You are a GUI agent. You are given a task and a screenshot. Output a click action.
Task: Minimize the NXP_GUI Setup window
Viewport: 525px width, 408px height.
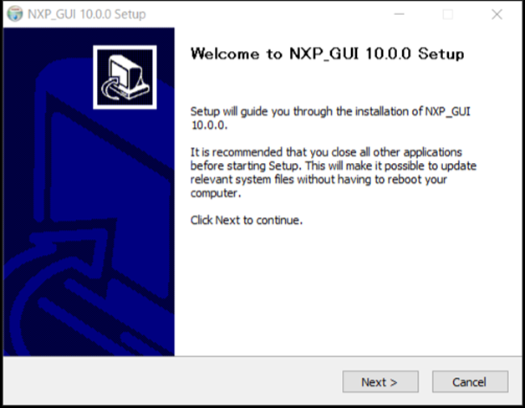(x=400, y=14)
